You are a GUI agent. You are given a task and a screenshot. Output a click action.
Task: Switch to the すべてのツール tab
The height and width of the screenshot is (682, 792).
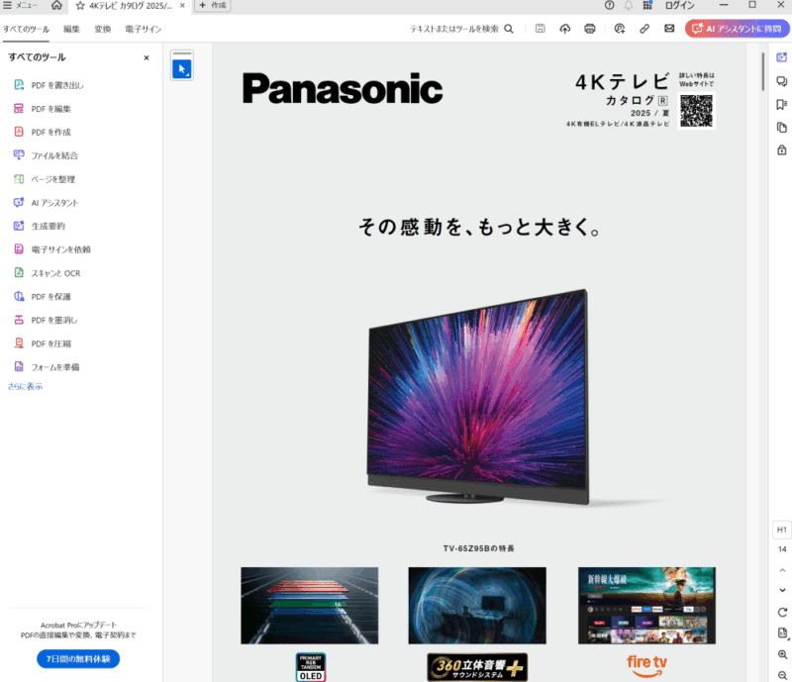[x=26, y=30]
